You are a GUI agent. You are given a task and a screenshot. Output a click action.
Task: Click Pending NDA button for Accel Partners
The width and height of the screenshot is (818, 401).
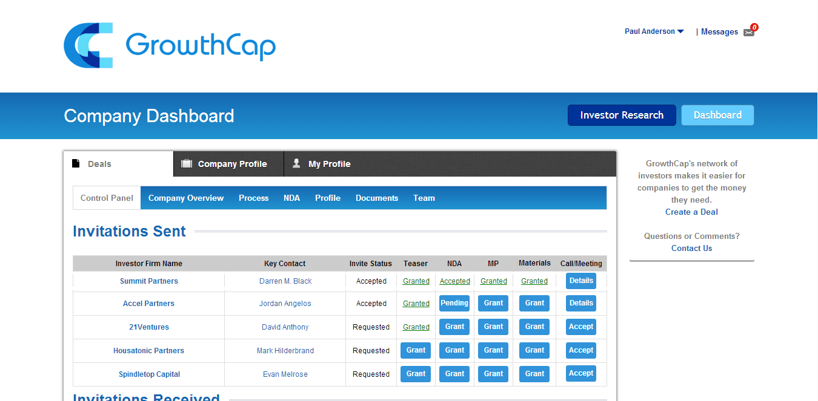pos(454,303)
